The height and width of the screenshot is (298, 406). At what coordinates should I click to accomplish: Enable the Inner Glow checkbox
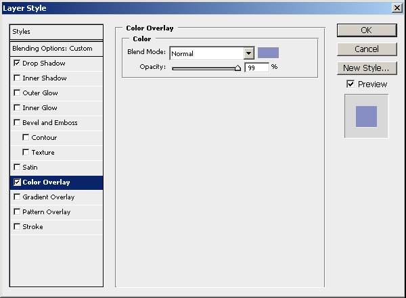[x=17, y=108]
